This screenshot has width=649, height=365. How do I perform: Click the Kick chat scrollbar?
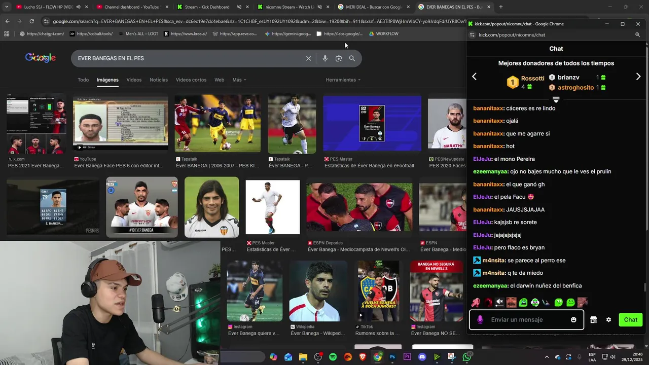tap(645, 287)
